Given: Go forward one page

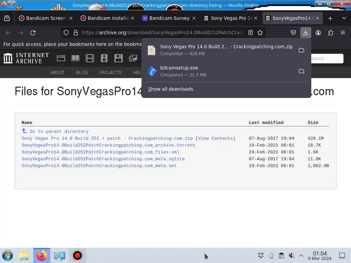Looking at the screenshot, I should (x=21, y=33).
